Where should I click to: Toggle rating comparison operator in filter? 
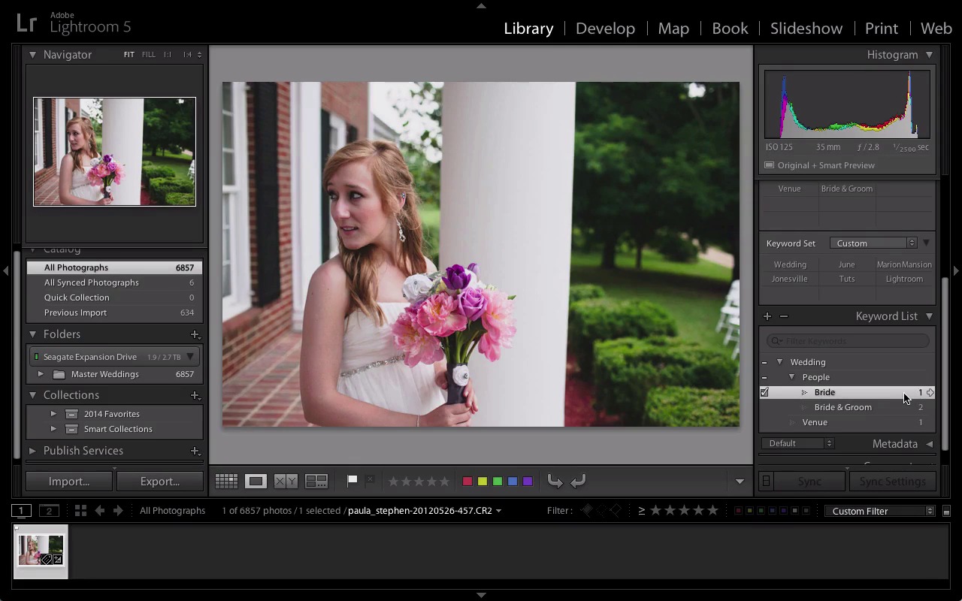pyautogui.click(x=642, y=511)
